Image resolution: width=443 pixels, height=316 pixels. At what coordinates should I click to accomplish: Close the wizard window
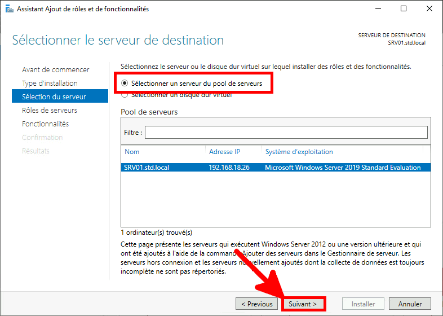429,9
